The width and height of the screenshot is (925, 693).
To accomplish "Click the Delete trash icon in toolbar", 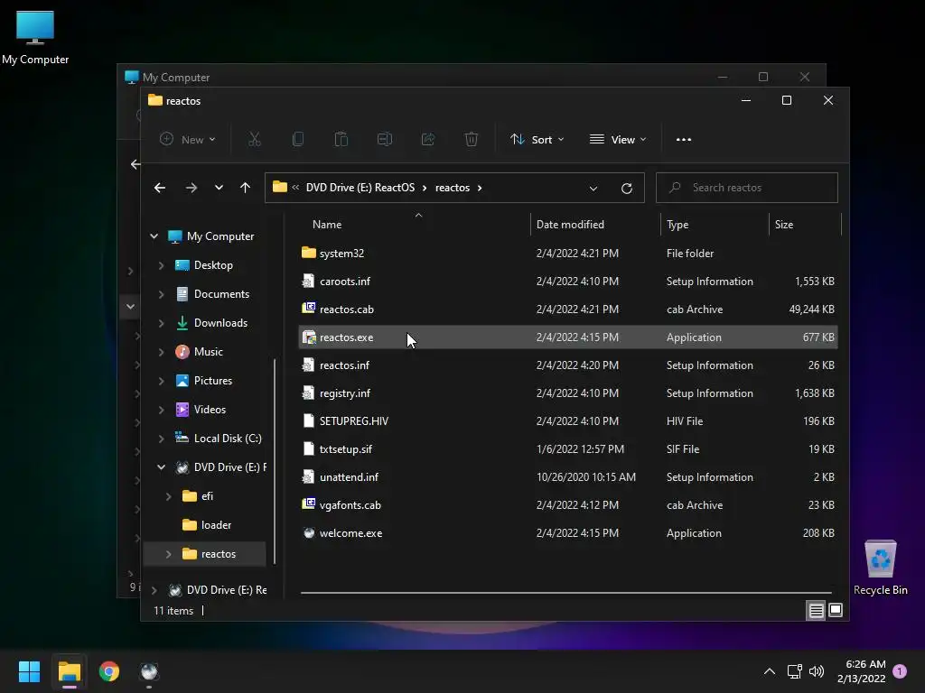I will coord(471,140).
